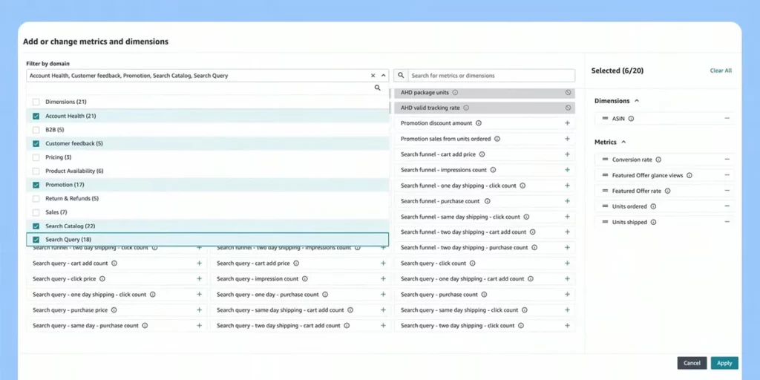
Task: Click info icon beside Units ordered
Action: [x=654, y=206]
